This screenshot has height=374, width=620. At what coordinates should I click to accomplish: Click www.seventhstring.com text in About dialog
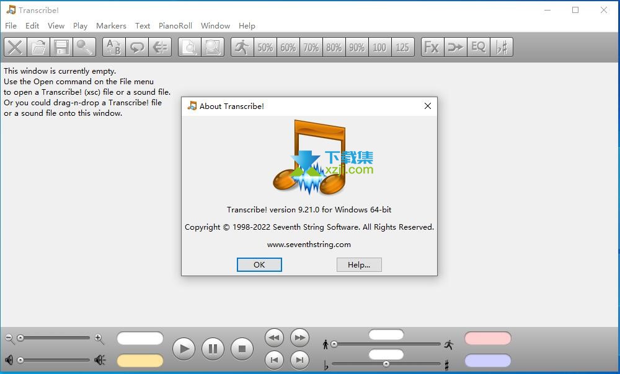[x=309, y=245]
